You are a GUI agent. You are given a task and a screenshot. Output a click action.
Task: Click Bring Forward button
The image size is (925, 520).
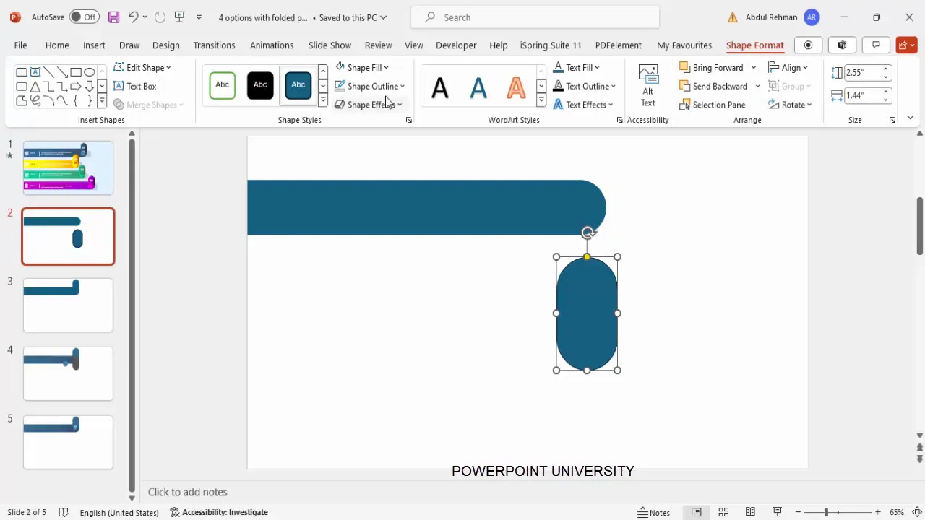pos(711,67)
